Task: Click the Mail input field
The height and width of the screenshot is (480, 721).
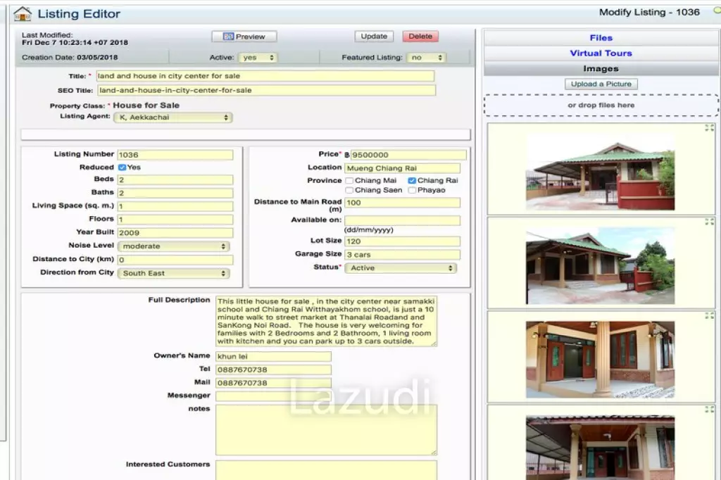Action: (274, 383)
